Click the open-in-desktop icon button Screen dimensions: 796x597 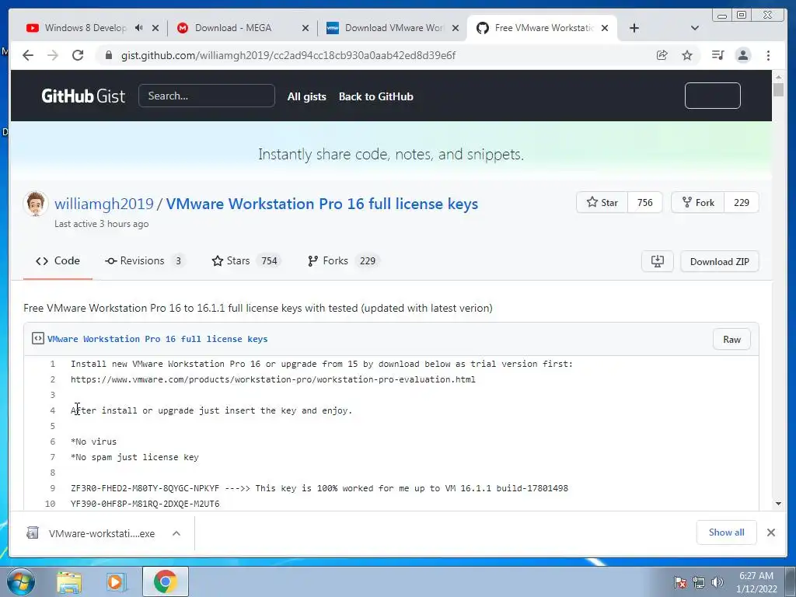[x=658, y=261]
